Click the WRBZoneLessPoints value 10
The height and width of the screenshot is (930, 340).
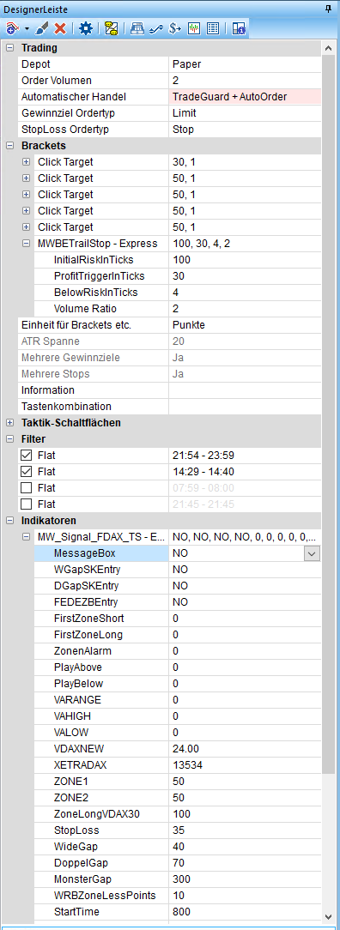(245, 896)
